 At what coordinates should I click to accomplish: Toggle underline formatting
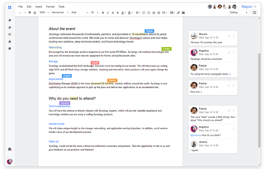tap(113, 13)
